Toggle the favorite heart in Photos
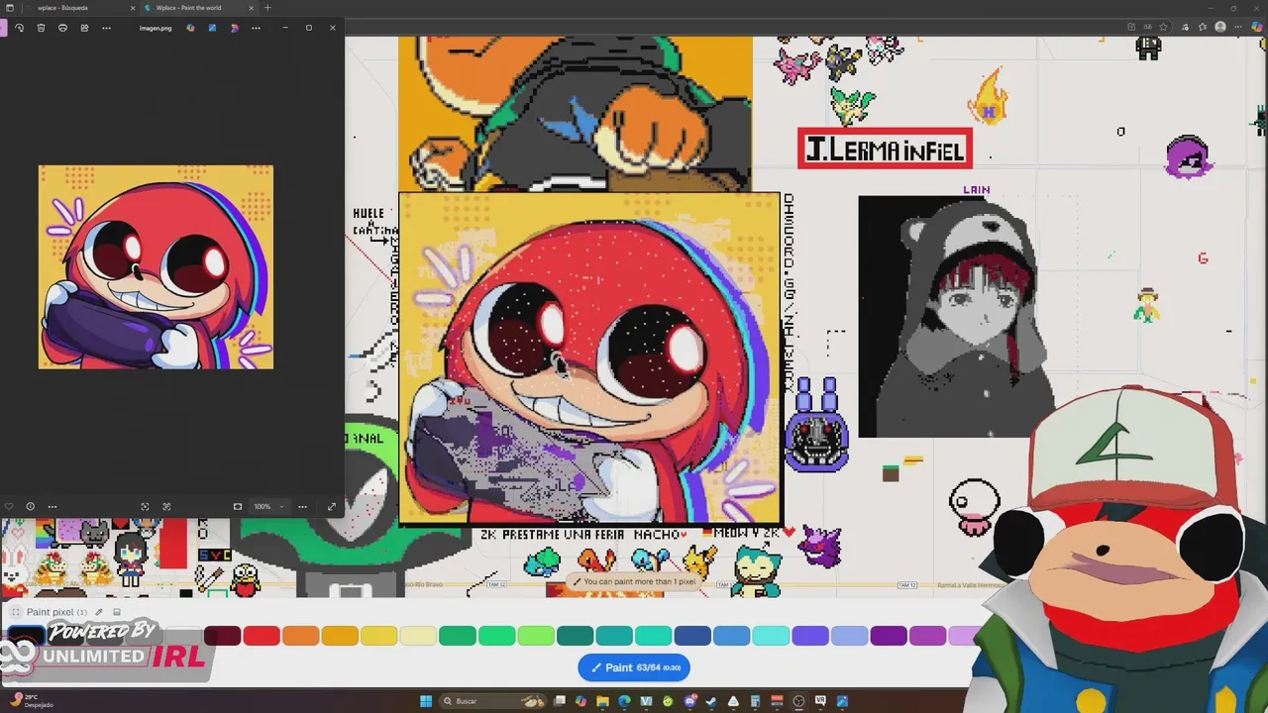The image size is (1268, 713). 9,506
